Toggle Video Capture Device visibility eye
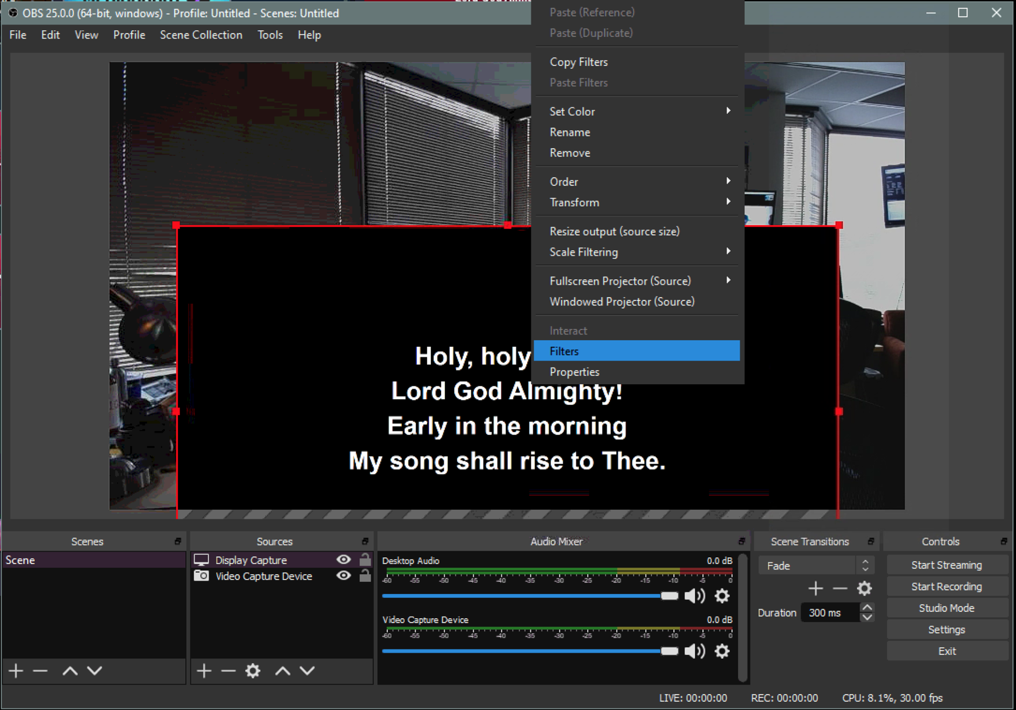This screenshot has height=710, width=1016. (343, 576)
